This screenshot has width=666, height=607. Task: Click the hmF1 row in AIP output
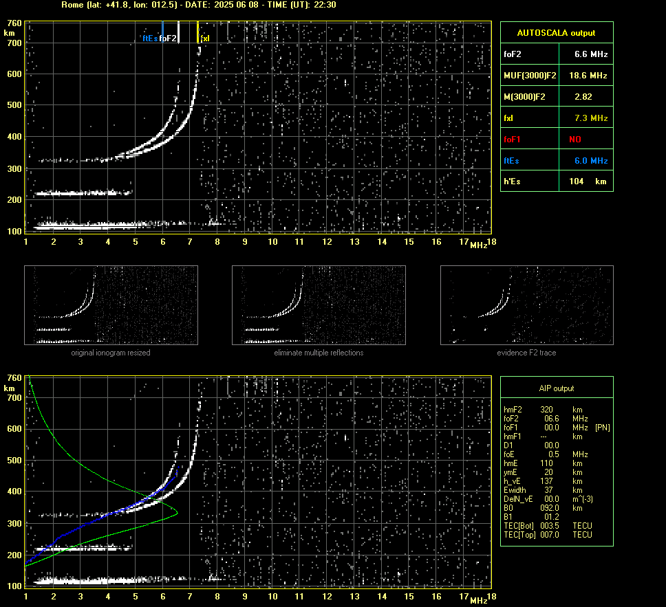[543, 437]
